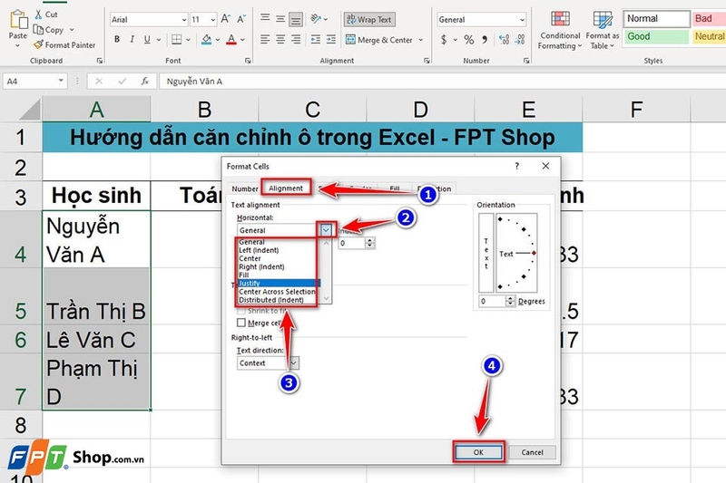Open Horizontal alignment dropdown arrow
The width and height of the screenshot is (726, 483).
point(326,229)
